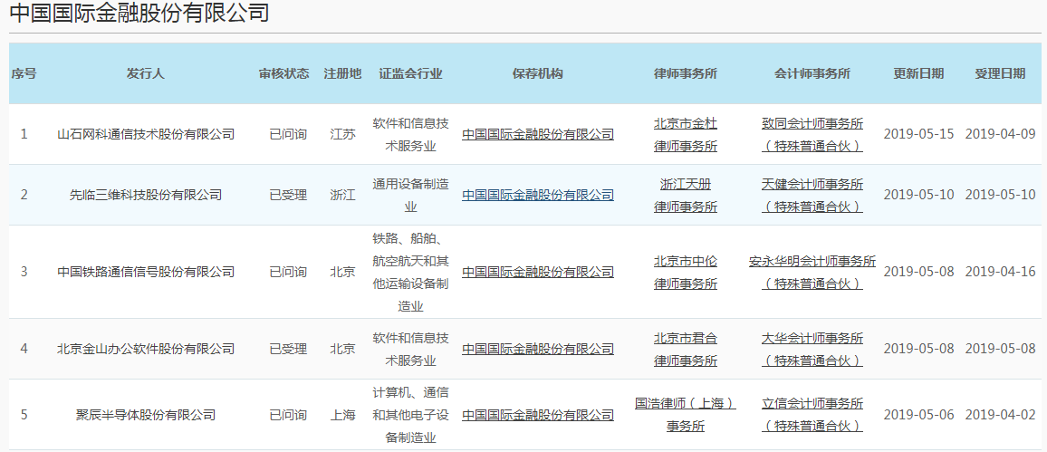Click row number 3 cell
This screenshot has width=1047, height=452.
pos(24,272)
